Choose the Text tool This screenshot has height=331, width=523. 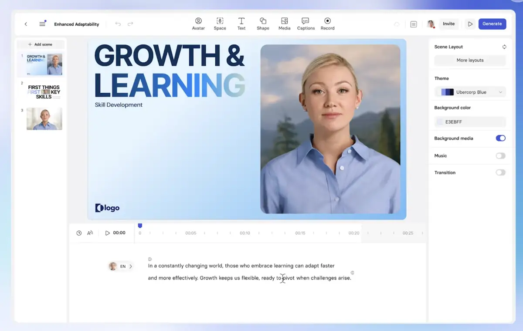click(241, 24)
